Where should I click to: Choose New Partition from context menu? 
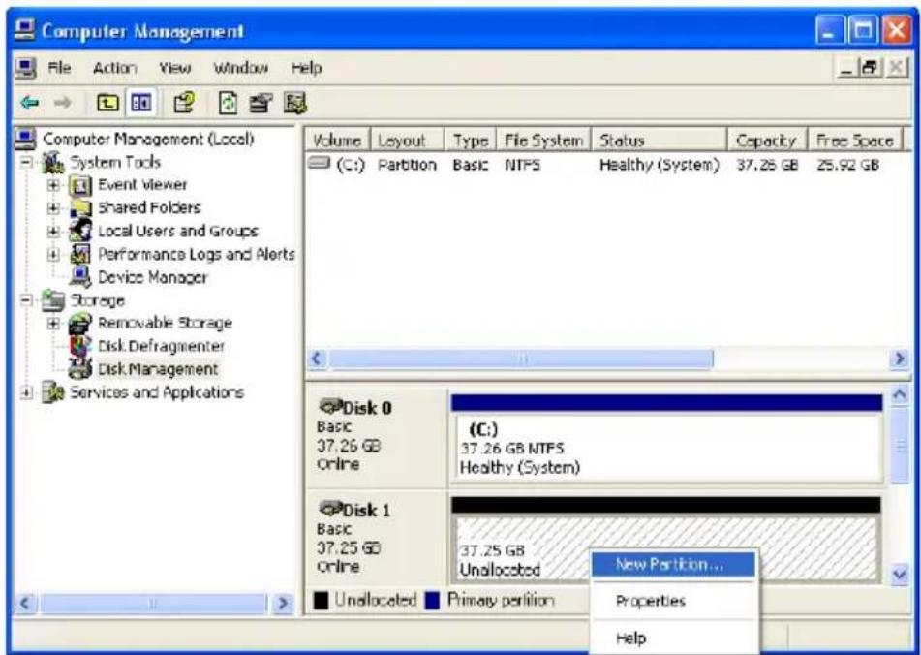(x=673, y=565)
